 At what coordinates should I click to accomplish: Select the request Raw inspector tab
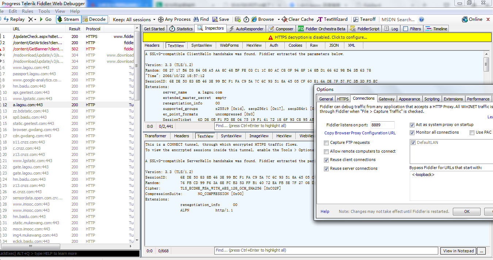click(x=314, y=45)
